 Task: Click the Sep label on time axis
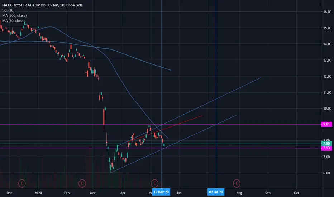pyautogui.click(x=268, y=193)
